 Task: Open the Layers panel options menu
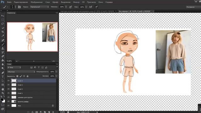(57, 64)
